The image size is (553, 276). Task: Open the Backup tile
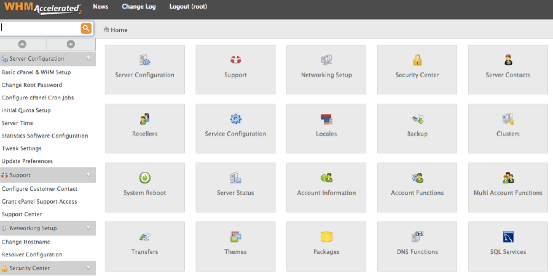pyautogui.click(x=417, y=129)
